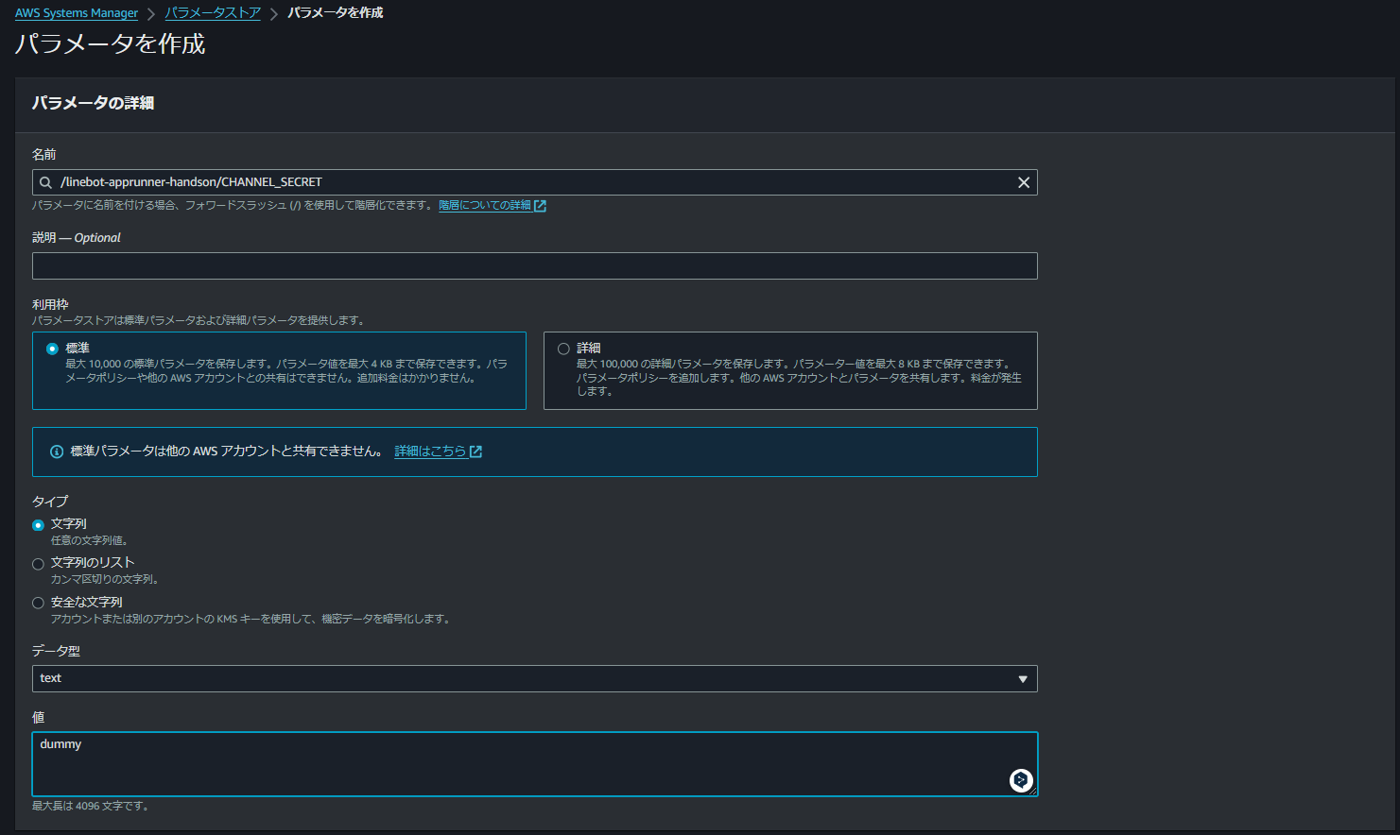Screen dimensions: 1400x835
Task: Click the external link icon after 詳細はこちら
Action: (477, 451)
